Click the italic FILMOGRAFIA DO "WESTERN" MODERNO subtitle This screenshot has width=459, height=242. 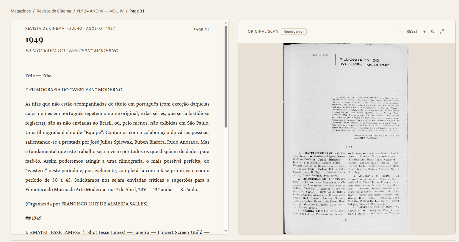(x=72, y=51)
